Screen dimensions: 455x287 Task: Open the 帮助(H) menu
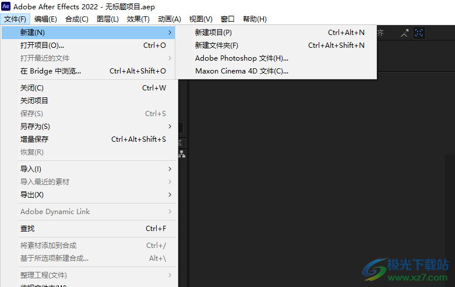(x=255, y=19)
